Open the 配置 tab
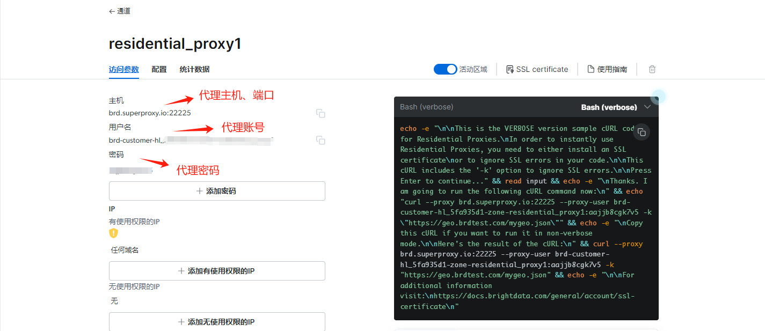Viewport: 765px width, 331px height. click(159, 69)
